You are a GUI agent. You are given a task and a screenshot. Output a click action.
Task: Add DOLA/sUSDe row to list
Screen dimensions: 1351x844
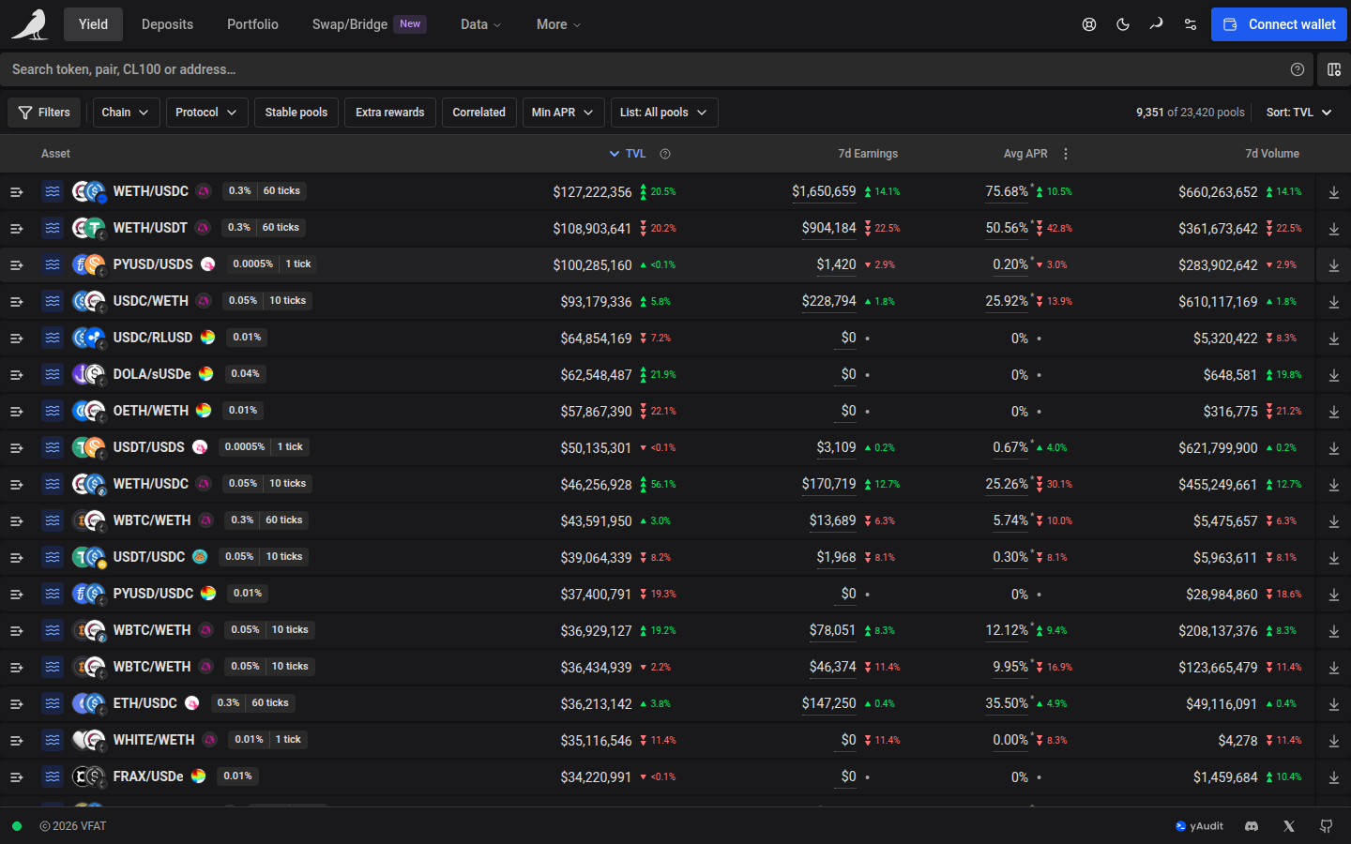coord(16,374)
